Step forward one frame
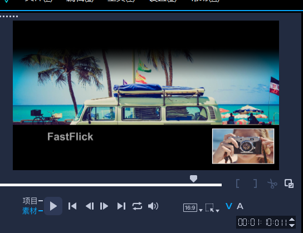Viewport: 303px width, 233px height. click(x=104, y=206)
